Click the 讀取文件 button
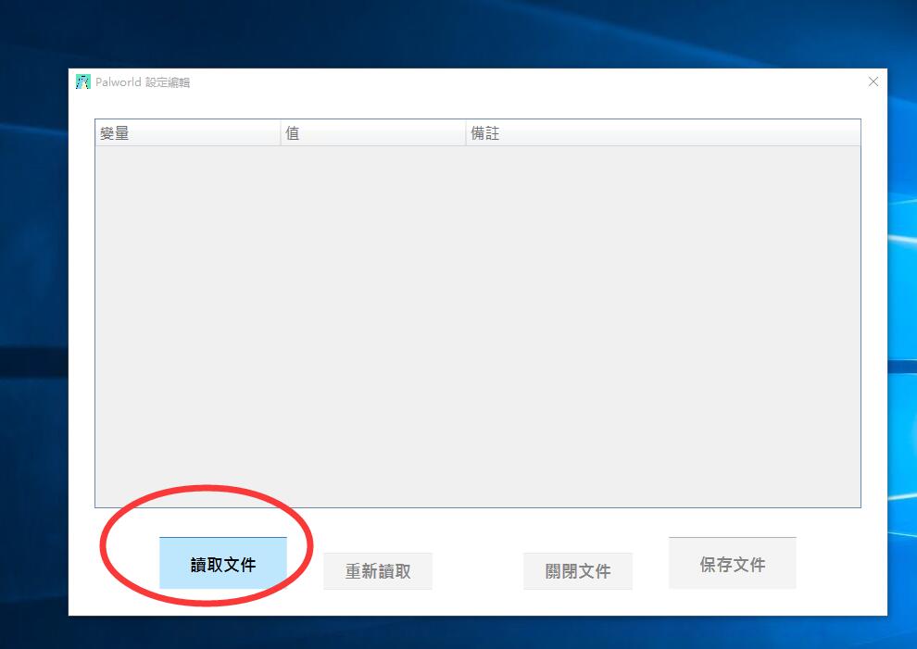 (223, 563)
